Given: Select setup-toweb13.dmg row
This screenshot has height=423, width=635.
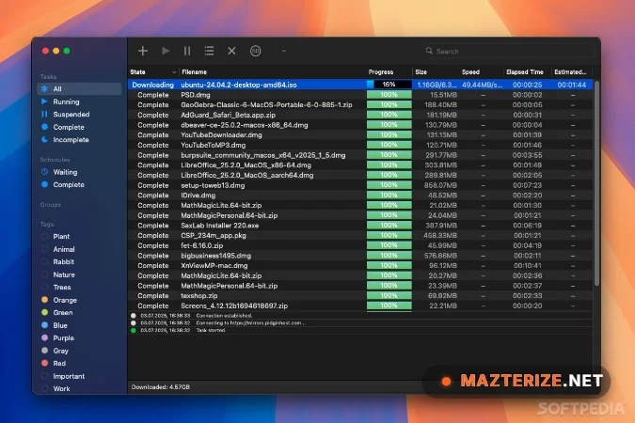Looking at the screenshot, I should (x=360, y=185).
